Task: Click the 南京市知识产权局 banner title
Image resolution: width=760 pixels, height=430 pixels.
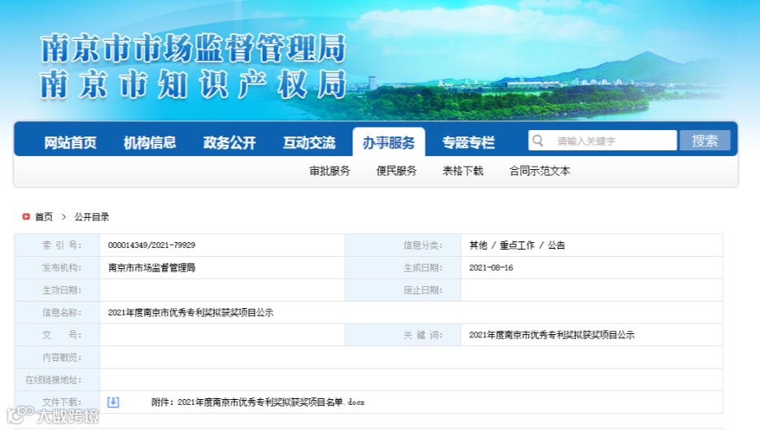Action: click(x=193, y=84)
